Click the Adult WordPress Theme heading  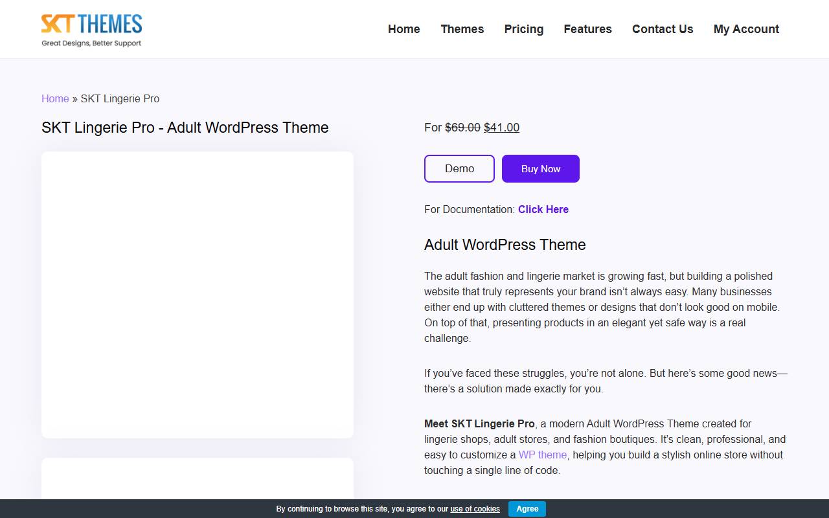click(x=505, y=245)
